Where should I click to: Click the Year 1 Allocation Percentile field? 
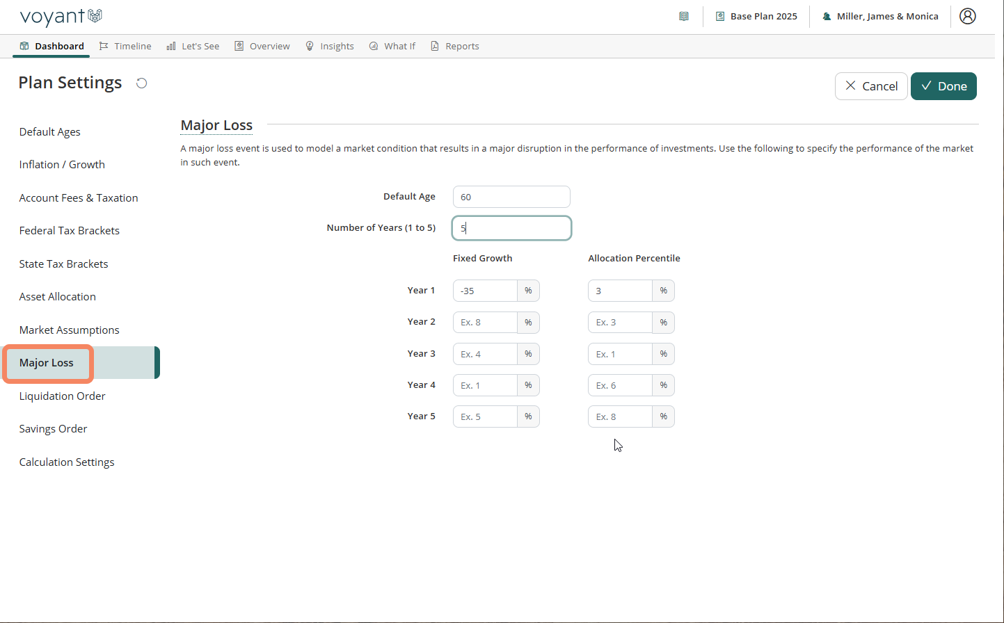620,291
